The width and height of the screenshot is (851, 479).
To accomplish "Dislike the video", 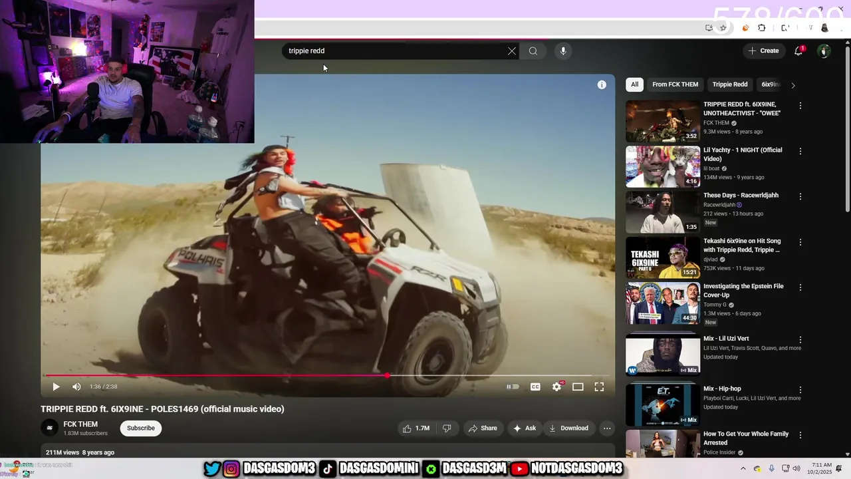I will click(x=447, y=428).
